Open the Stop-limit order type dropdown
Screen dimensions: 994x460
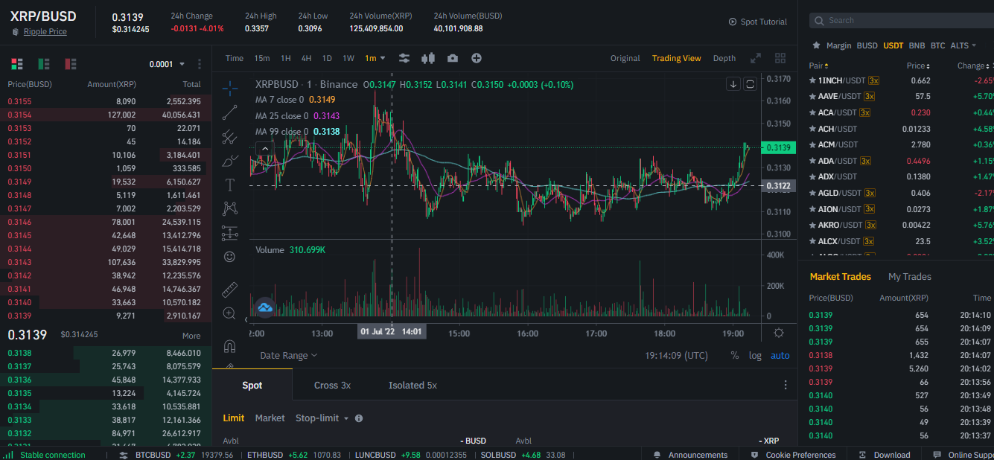tap(322, 418)
